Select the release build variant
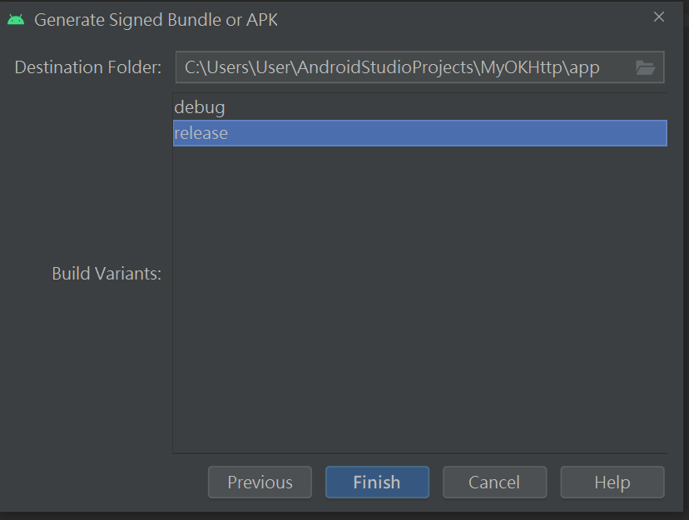 [419, 133]
